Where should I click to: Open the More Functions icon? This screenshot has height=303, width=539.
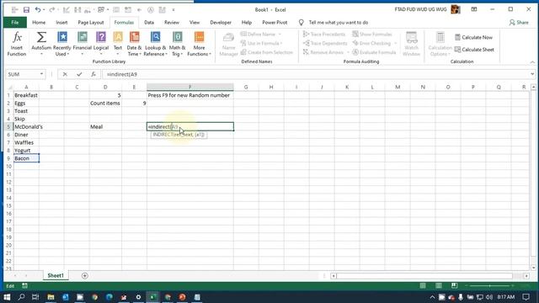[x=199, y=37]
